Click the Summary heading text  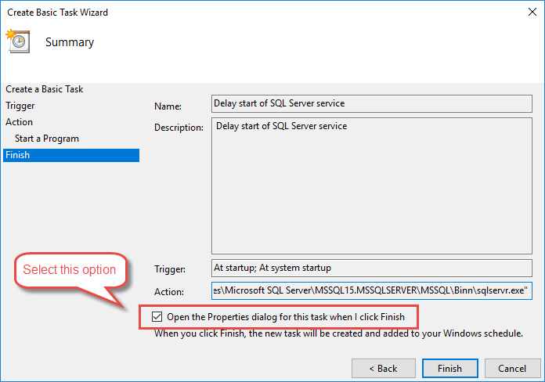(70, 42)
